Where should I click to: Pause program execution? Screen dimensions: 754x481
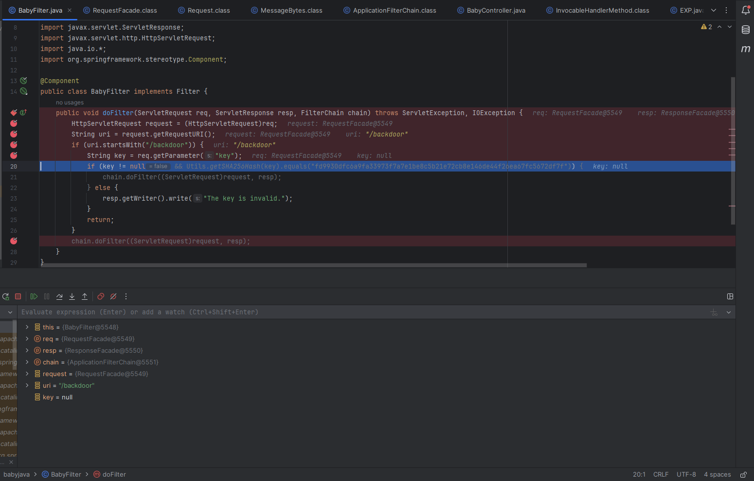pos(47,296)
